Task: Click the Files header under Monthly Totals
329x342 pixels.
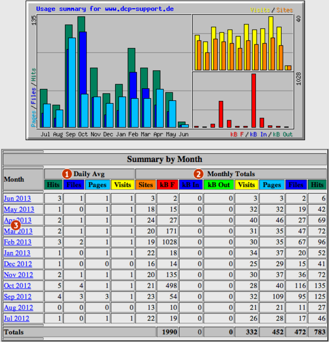Action: pyautogui.click(x=296, y=185)
